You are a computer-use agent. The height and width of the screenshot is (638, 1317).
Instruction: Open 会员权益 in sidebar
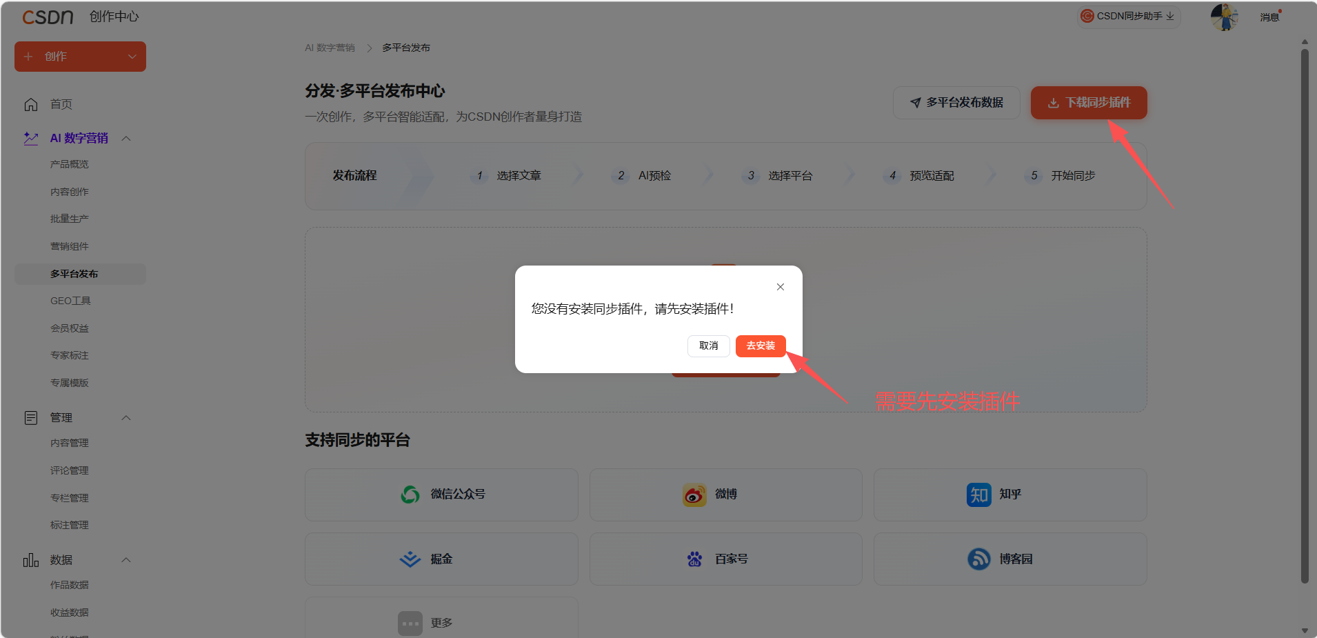tap(69, 328)
